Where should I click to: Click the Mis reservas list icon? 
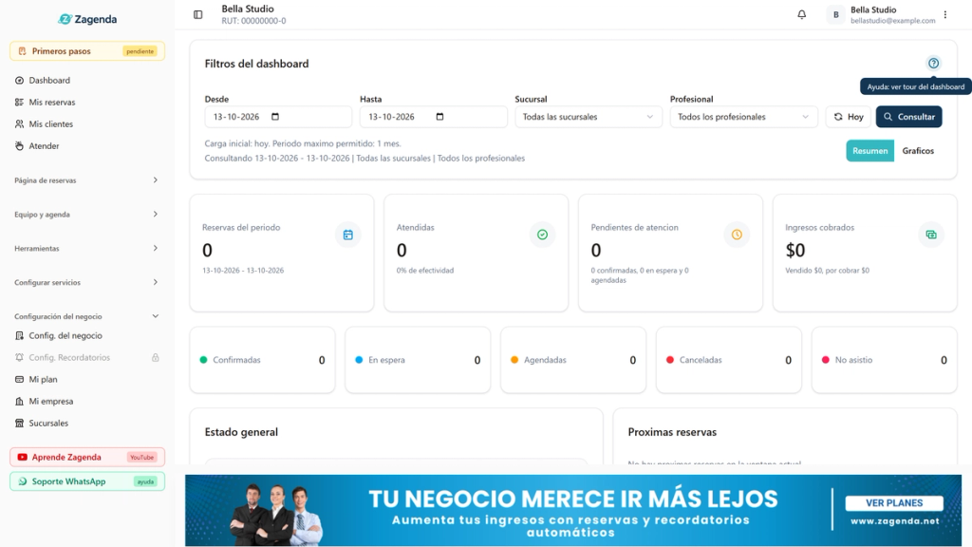click(x=19, y=103)
